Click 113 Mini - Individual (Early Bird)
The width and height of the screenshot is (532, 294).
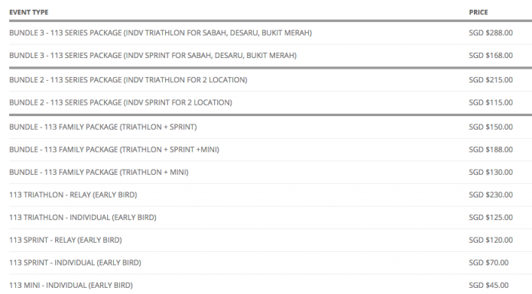pyautogui.click(x=71, y=286)
